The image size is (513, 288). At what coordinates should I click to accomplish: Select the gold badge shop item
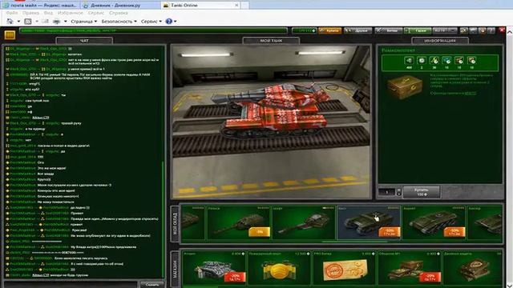pyautogui.click(x=280, y=268)
